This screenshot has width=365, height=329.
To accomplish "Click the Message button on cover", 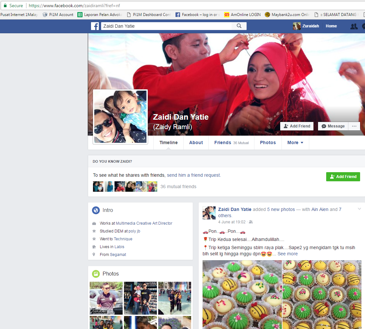I will pos(333,126).
